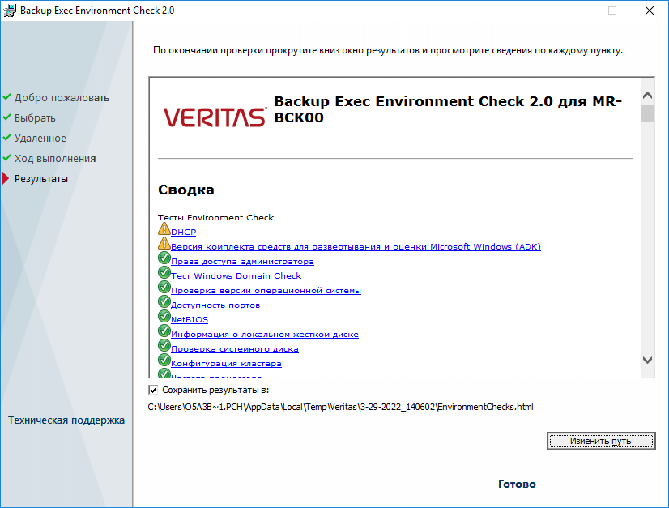Minimize the Environment Check window
Image resolution: width=669 pixels, height=508 pixels.
coord(576,11)
